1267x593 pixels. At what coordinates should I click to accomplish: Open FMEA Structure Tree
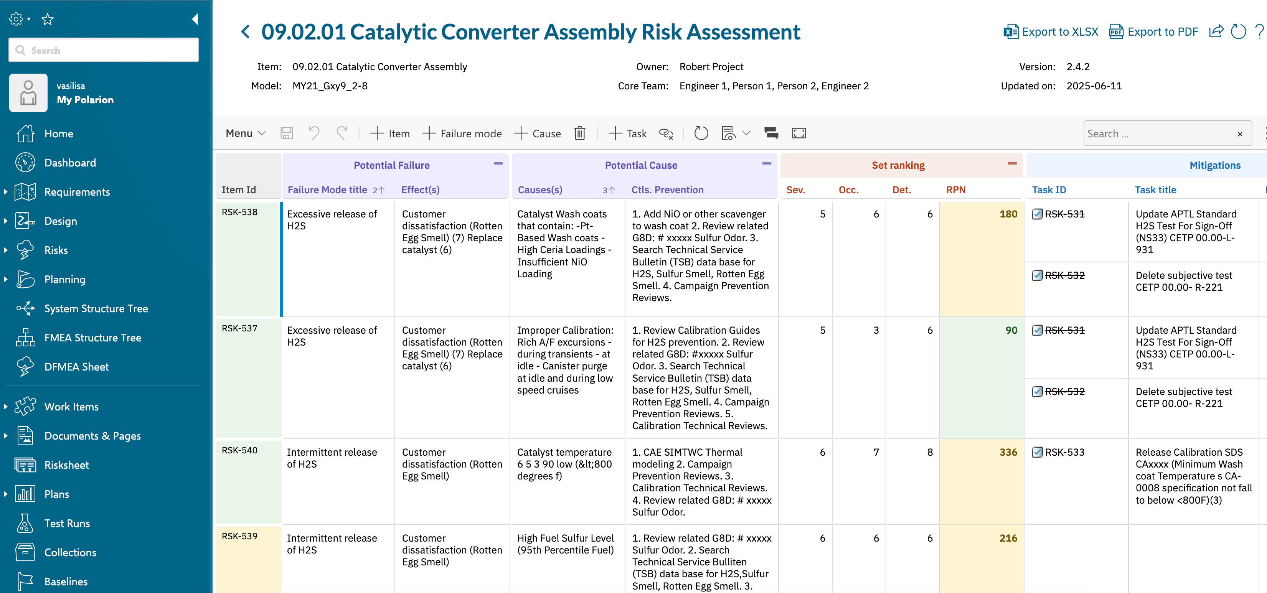tap(92, 338)
